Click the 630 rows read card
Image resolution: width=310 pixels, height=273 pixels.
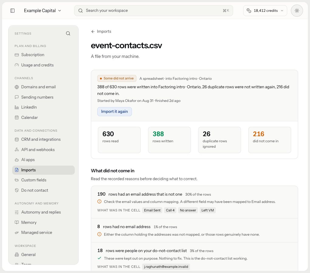point(119,140)
